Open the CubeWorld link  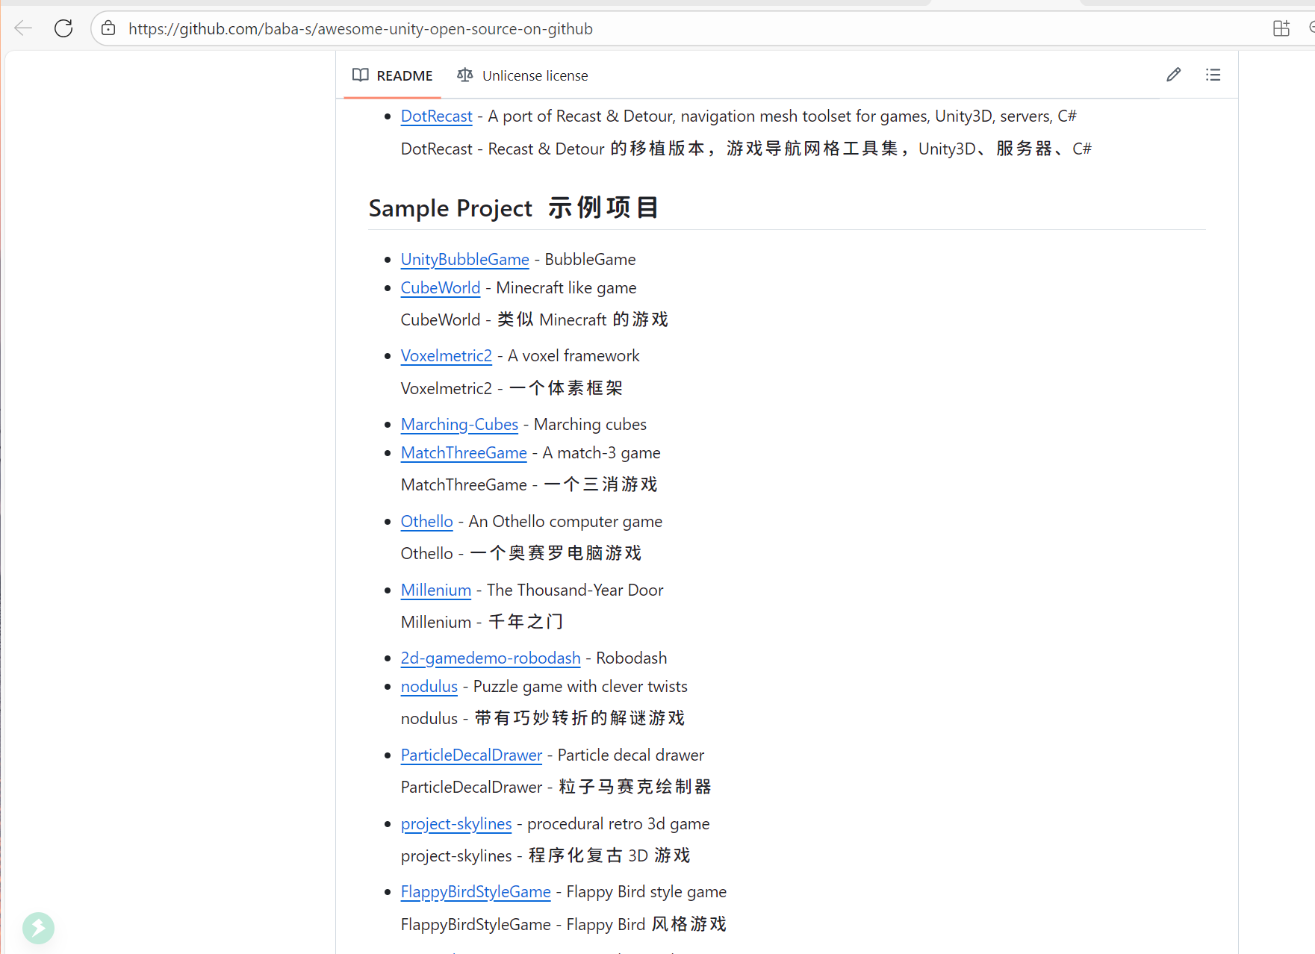(440, 287)
